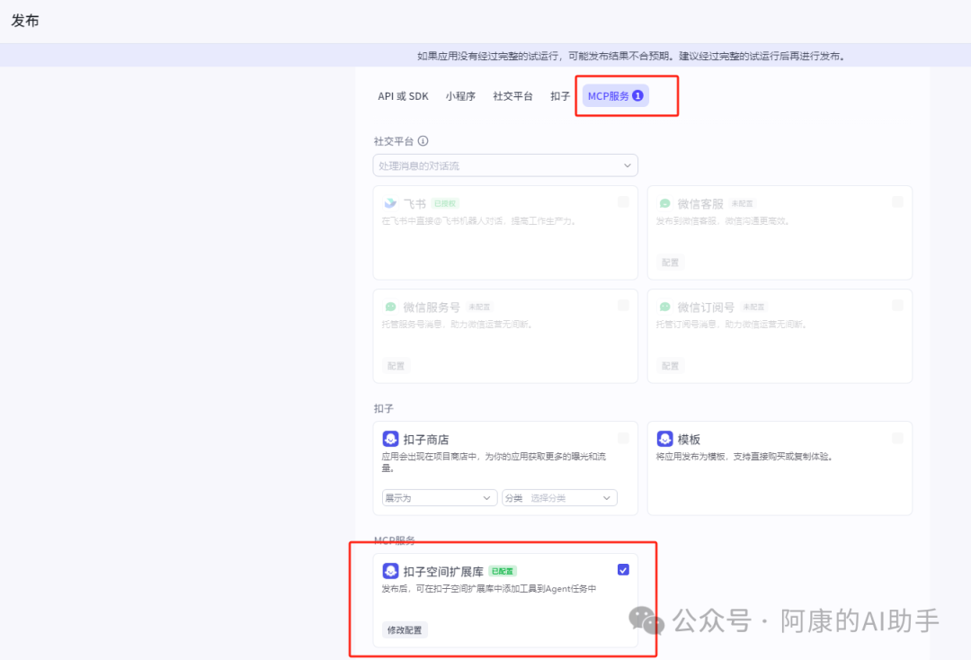This screenshot has width=971, height=660.
Task: Click the 未配置 badge on 微信客服
Action: pyautogui.click(x=742, y=204)
